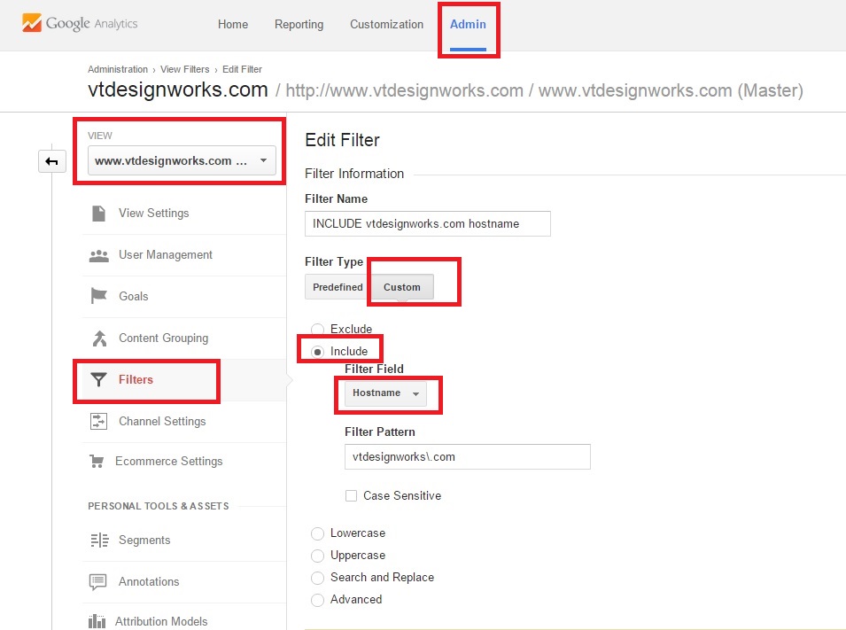Open the Customization tab
This screenshot has height=630, width=846.
[386, 24]
